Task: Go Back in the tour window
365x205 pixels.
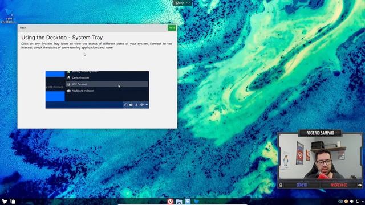Action: click(23, 28)
